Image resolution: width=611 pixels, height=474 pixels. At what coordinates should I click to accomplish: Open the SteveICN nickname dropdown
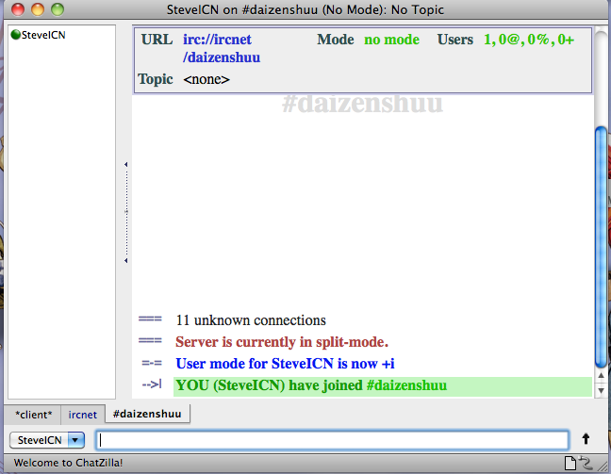click(75, 440)
